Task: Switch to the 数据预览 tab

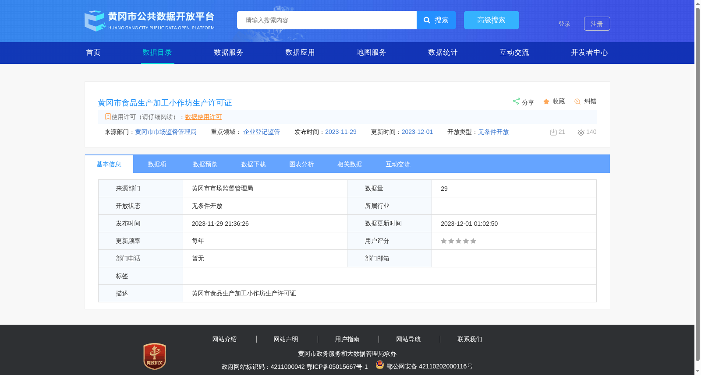Action: click(x=205, y=164)
